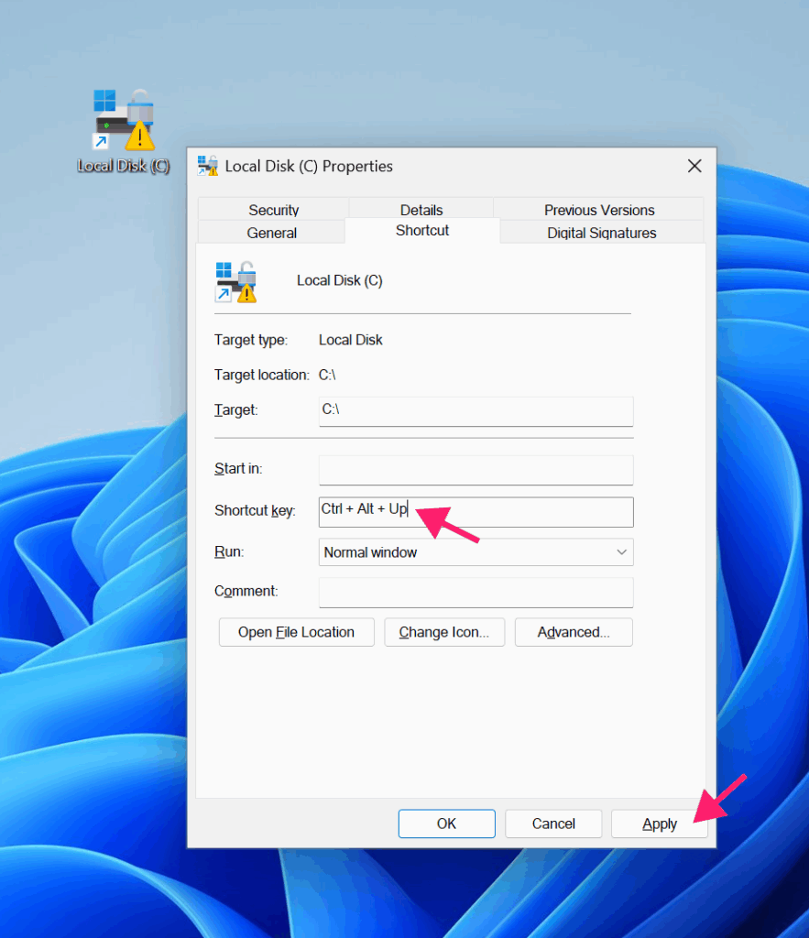Click Apply to save the shortcut key
809x938 pixels.
coord(660,823)
